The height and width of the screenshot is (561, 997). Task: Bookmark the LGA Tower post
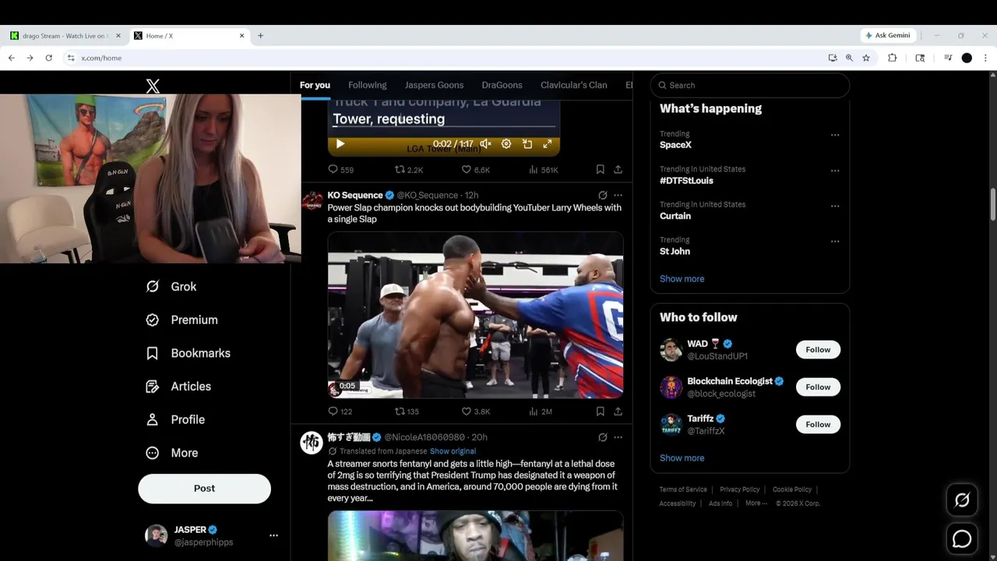pos(600,169)
